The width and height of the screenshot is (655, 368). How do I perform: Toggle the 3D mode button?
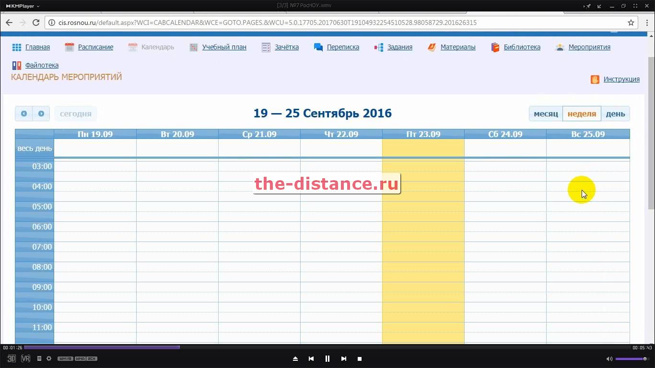click(x=12, y=358)
